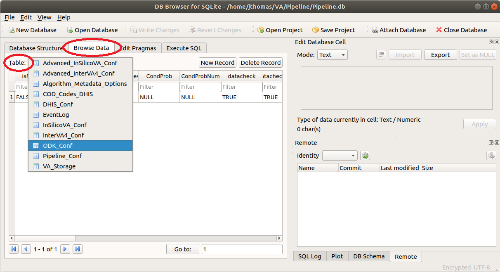Select highlighted ODK_Conf table
Screen dimensions: 500x272
[x=80, y=146]
